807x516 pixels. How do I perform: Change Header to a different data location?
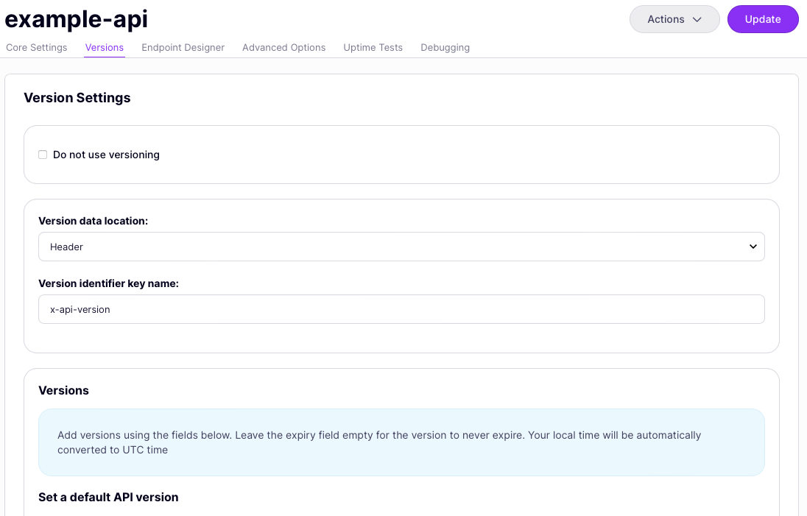point(401,247)
